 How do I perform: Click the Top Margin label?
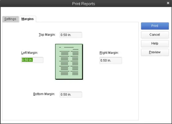click(47, 35)
